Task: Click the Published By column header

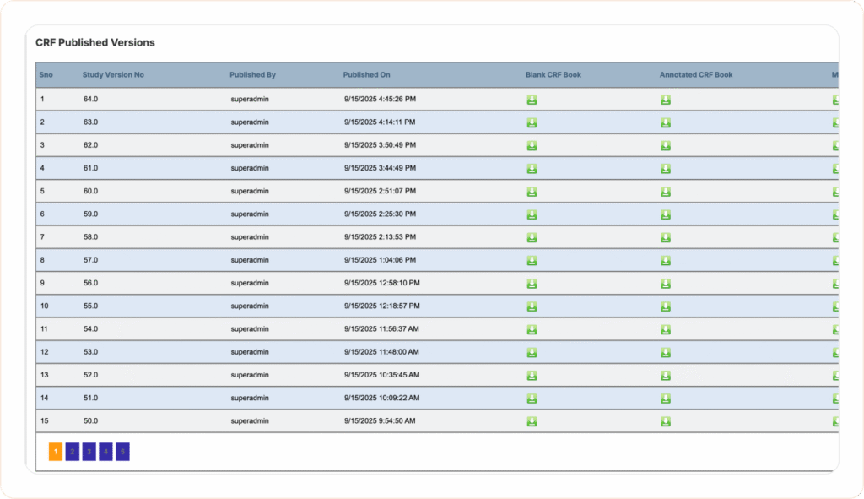Action: click(x=252, y=74)
